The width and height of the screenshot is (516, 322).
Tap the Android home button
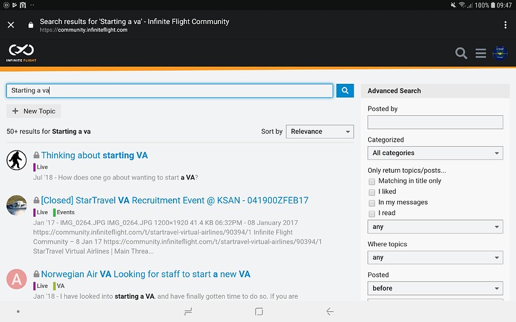[x=259, y=311]
